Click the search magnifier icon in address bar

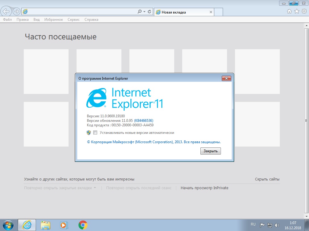[139, 12]
